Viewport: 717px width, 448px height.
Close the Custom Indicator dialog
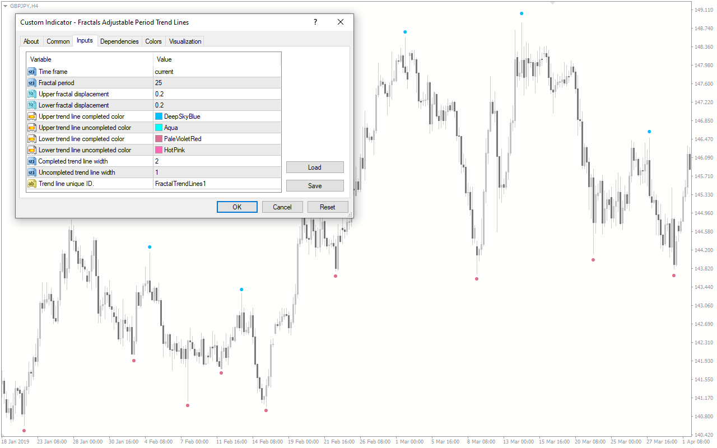point(341,22)
